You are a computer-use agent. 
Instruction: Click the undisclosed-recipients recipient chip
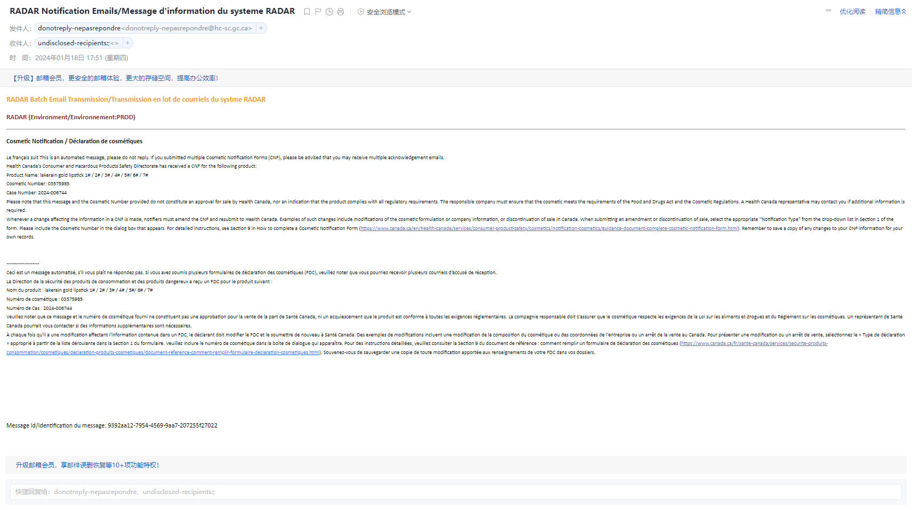74,43
